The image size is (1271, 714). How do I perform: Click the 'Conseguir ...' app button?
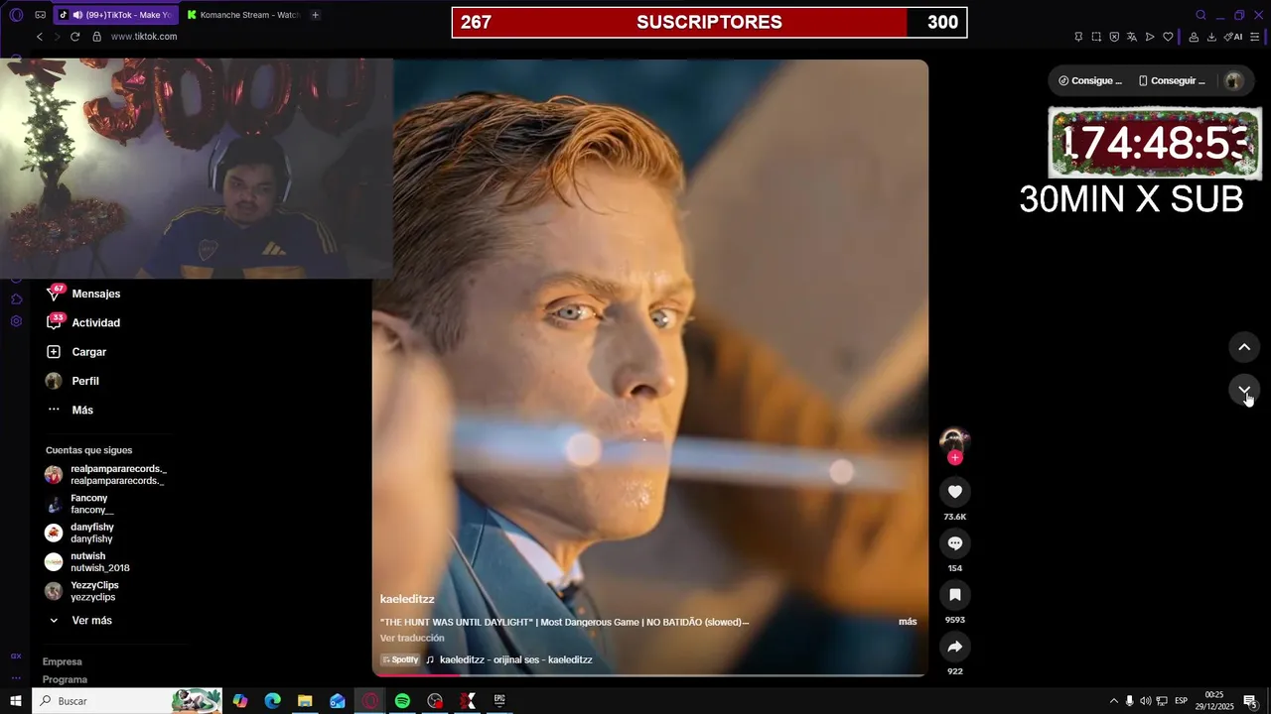(1172, 81)
